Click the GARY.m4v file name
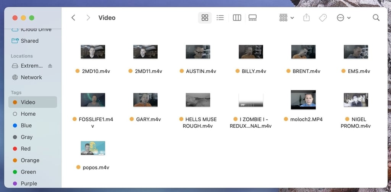This screenshot has height=192, width=391. 149,119
